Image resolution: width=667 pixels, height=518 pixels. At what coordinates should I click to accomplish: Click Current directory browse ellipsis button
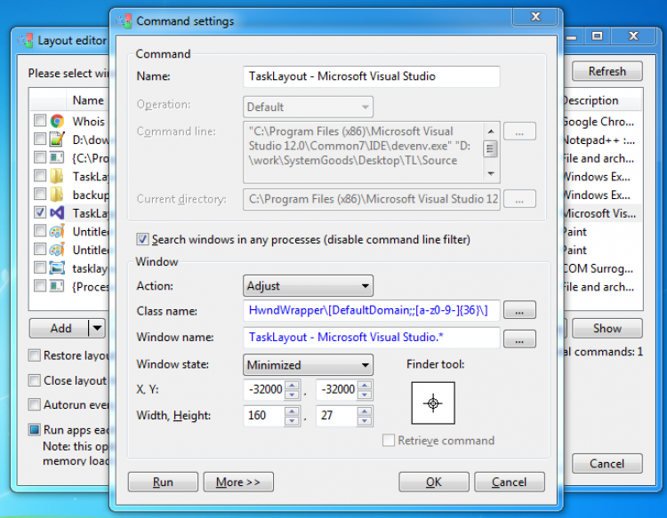pos(519,199)
